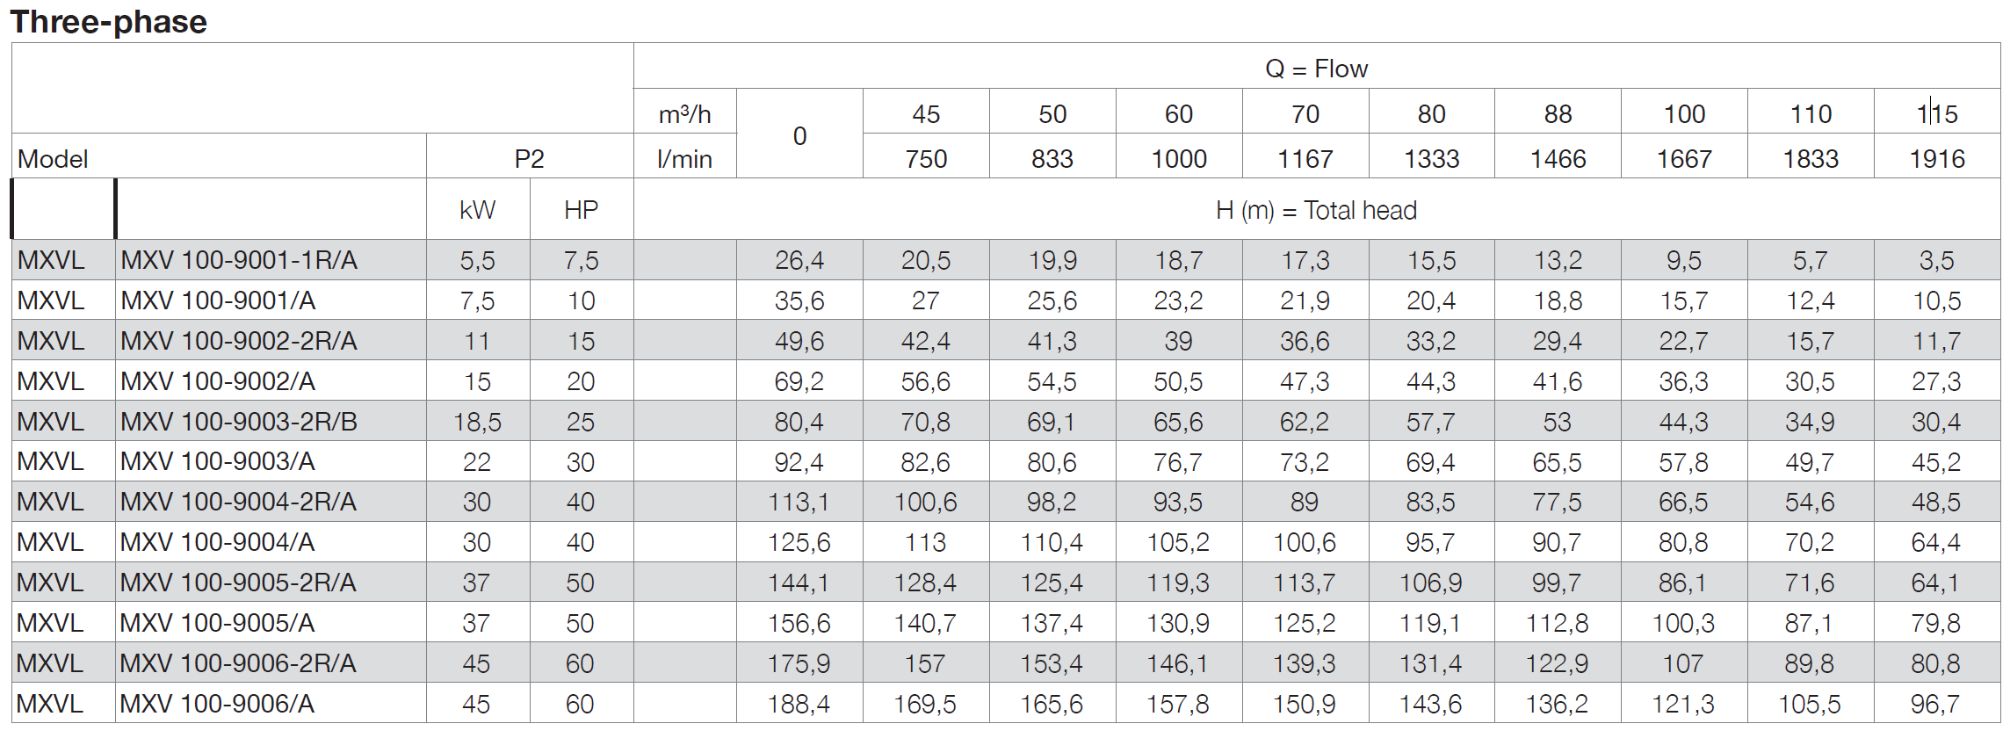This screenshot has height=731, width=2010.
Task: Select the 88 m³/h flow column header
Action: [1558, 114]
